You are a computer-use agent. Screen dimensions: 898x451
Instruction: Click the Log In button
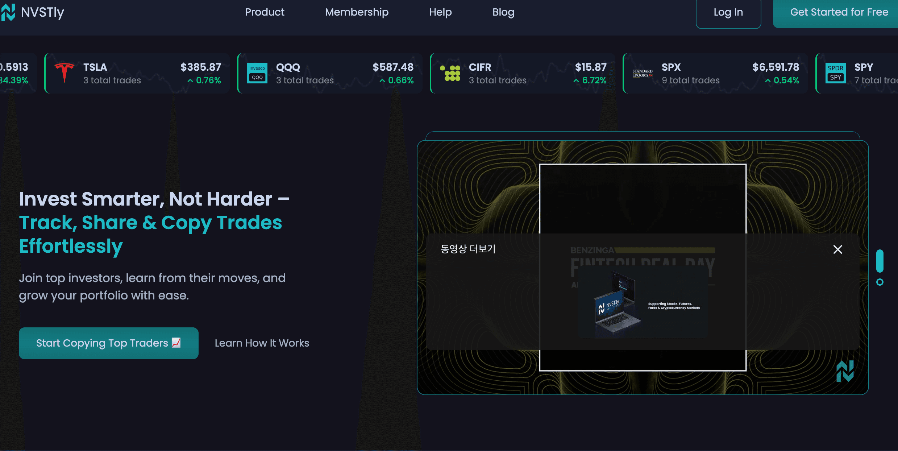(x=728, y=12)
